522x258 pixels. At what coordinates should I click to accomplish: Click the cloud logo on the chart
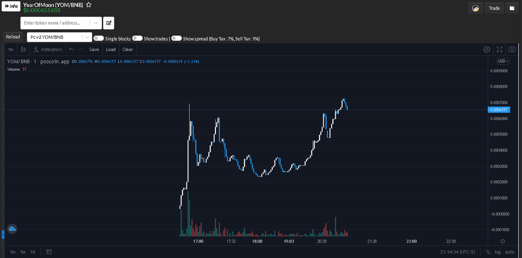[12, 229]
